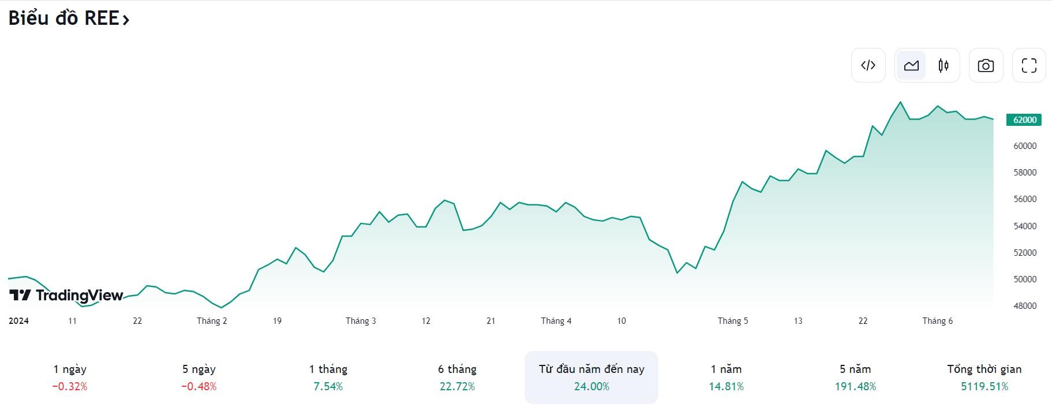
Task: Choose the 5 năm time range
Action: [855, 377]
